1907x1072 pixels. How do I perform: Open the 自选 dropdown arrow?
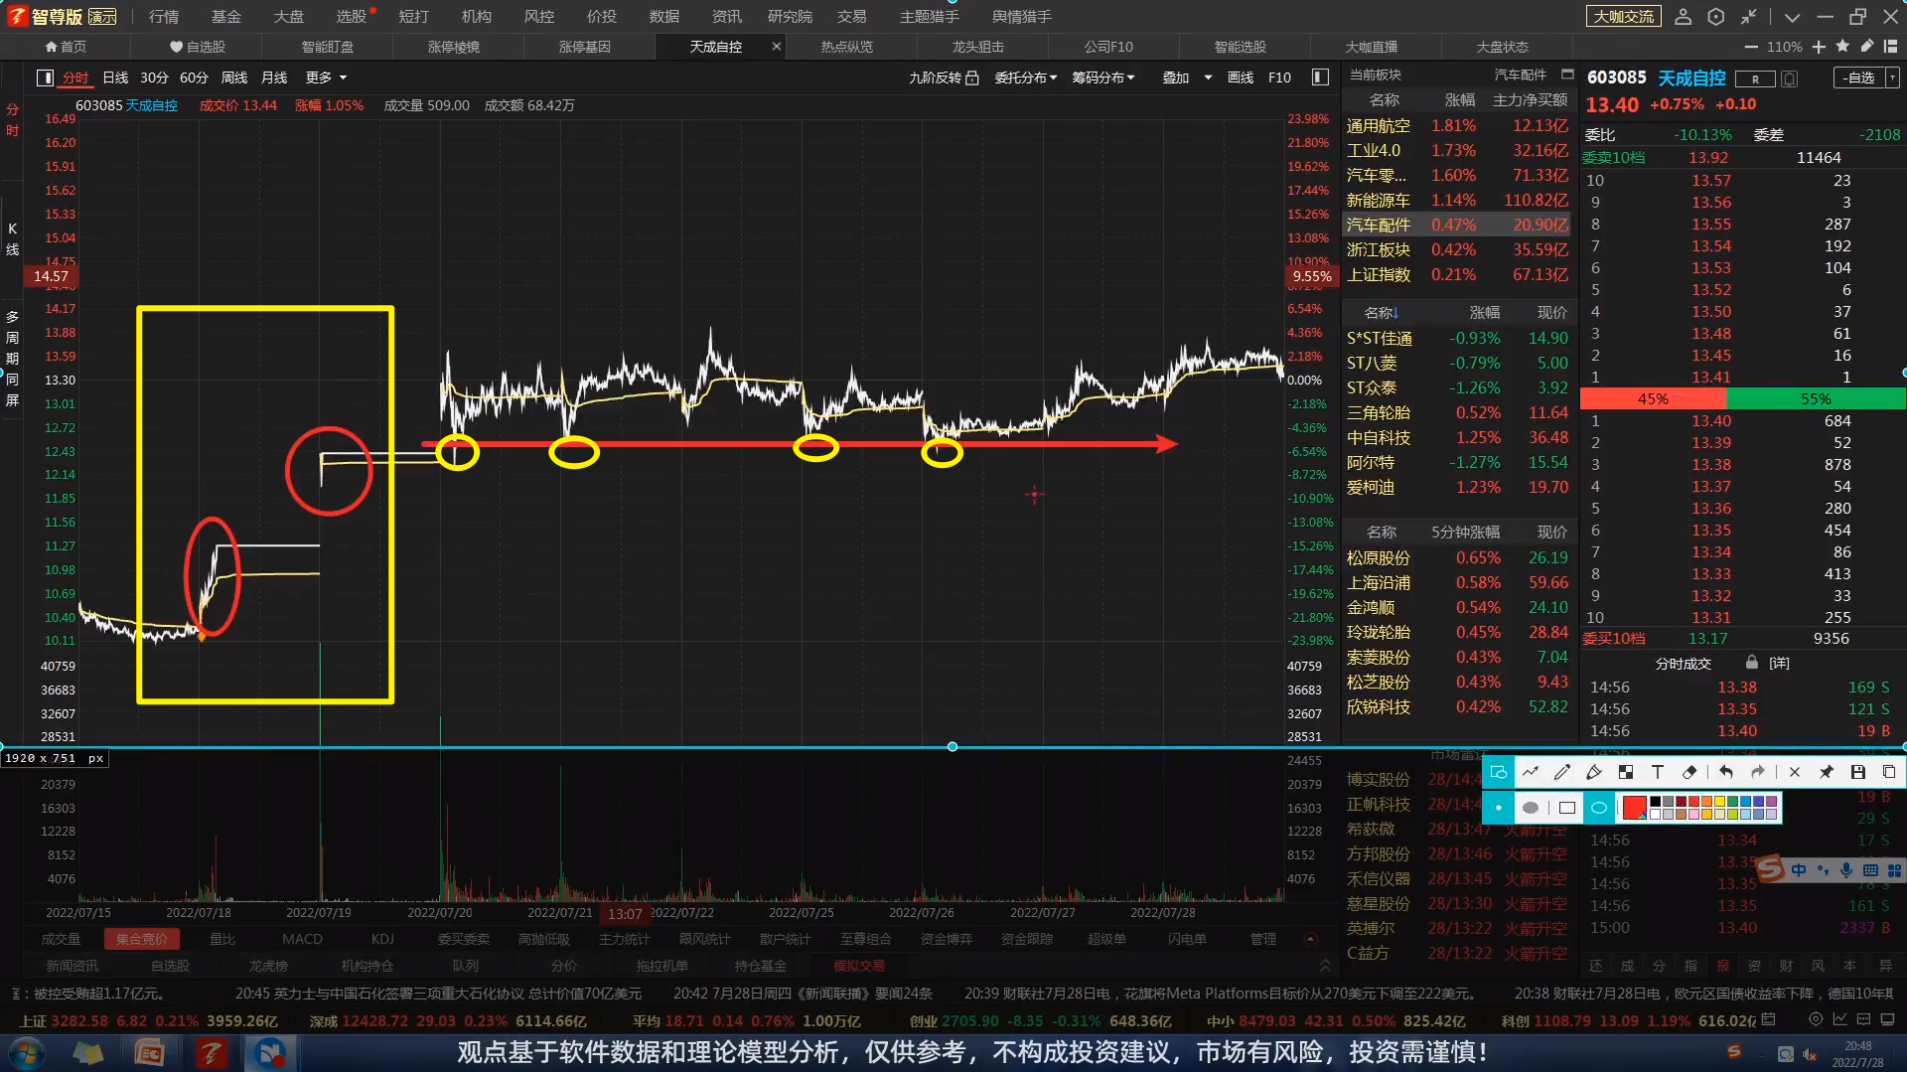tap(1892, 77)
